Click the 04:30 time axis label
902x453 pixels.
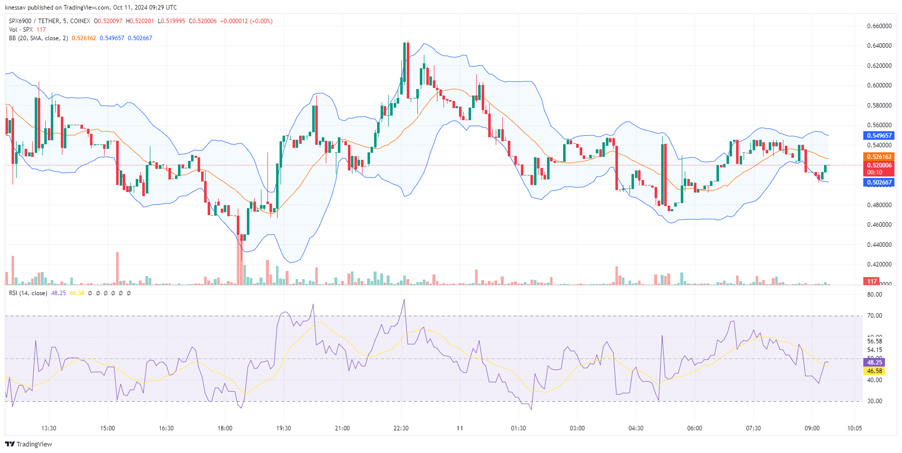636,428
